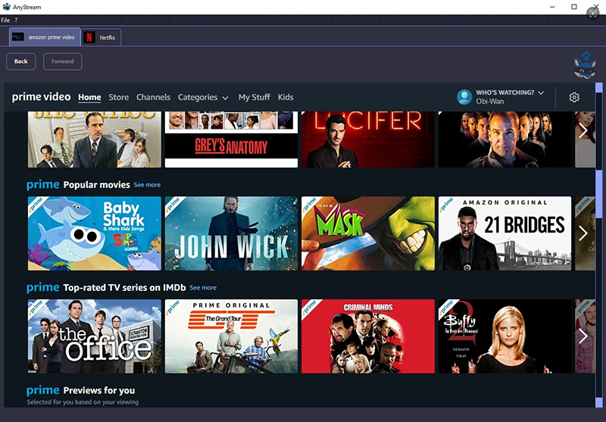
Task: Click See more next to Popular movies
Action: [147, 185]
